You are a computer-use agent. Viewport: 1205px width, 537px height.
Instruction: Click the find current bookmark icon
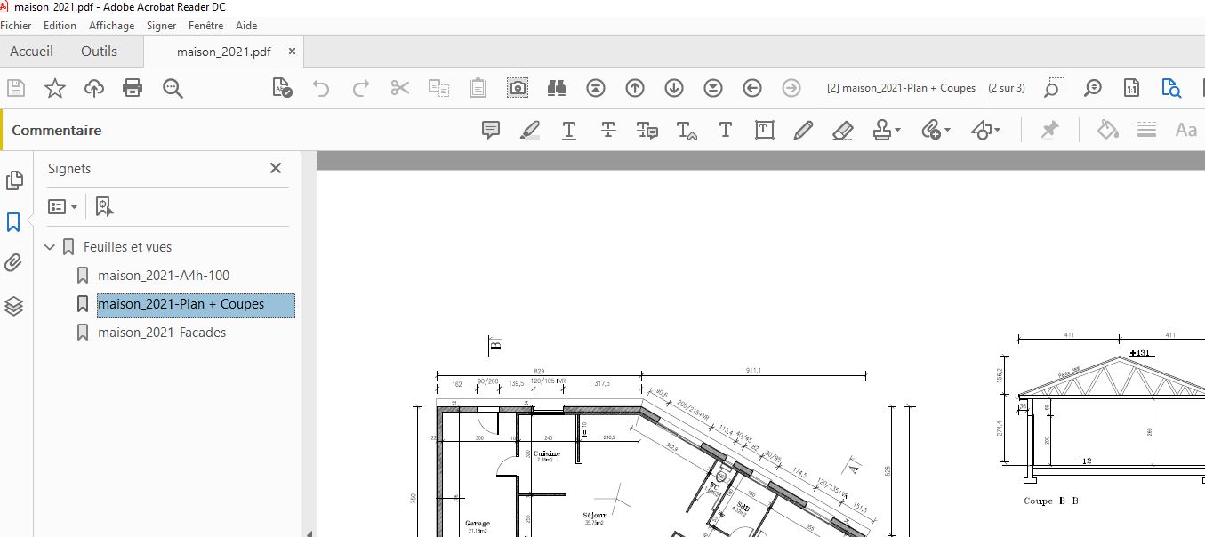(104, 207)
